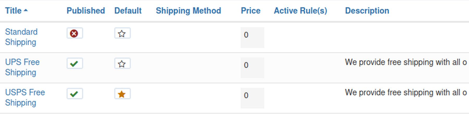Click the UPS Free Shipping price field
Screen dimensions: 469x116
tap(252, 68)
